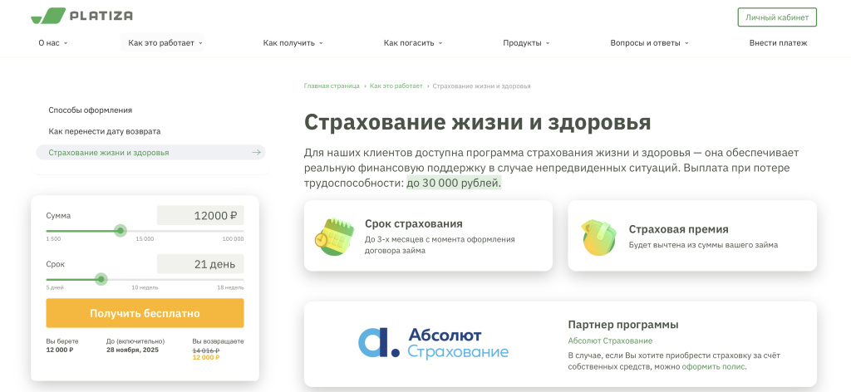Click the Срок field showing 21 день
Image resolution: width=851 pixels, height=392 pixels.
pos(200,264)
